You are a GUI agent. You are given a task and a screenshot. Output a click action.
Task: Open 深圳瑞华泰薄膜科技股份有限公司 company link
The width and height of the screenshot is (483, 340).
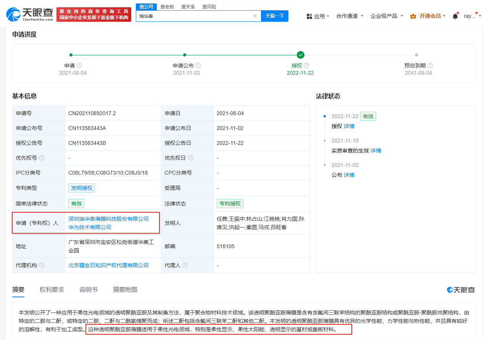tap(108, 219)
